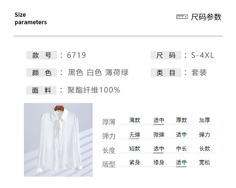Select 修身 fit option
The image size is (236, 188).
pos(159,163)
